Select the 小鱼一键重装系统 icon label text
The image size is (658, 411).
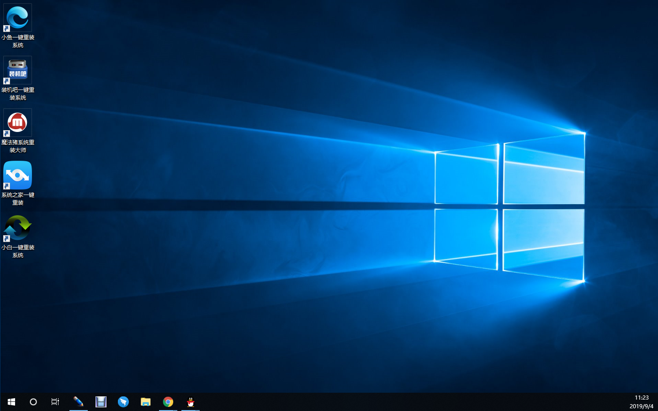(18, 41)
